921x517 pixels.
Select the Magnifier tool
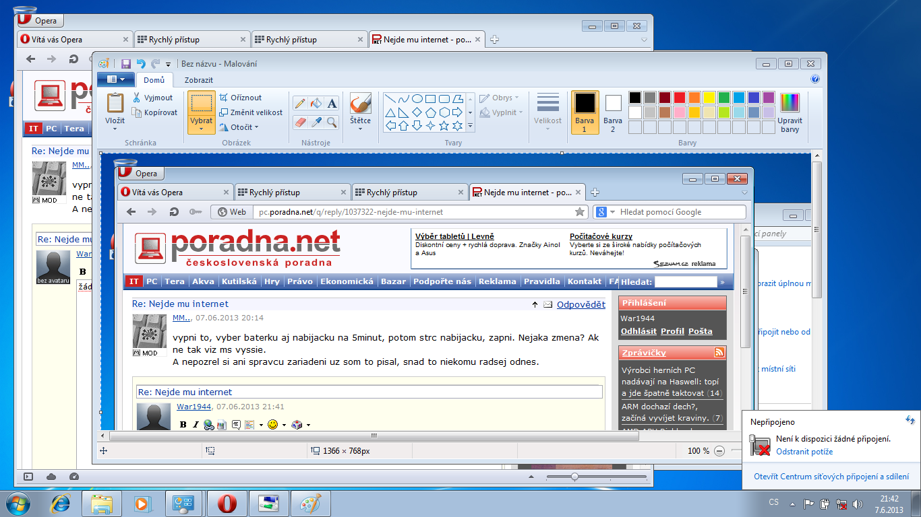(331, 122)
